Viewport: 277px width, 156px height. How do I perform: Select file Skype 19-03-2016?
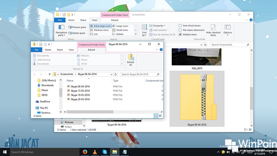(78, 95)
